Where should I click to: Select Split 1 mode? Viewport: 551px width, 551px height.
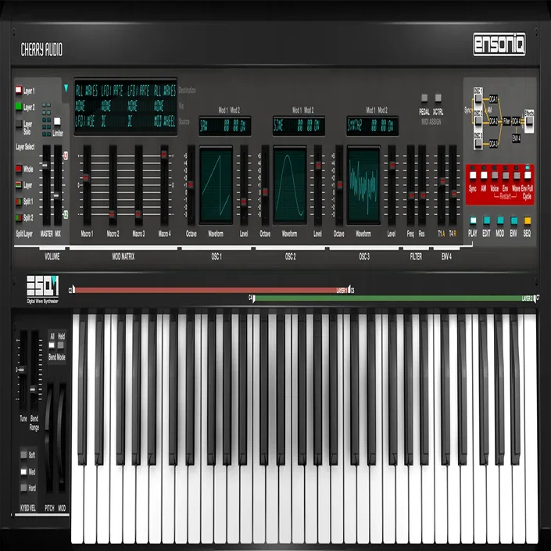point(19,202)
